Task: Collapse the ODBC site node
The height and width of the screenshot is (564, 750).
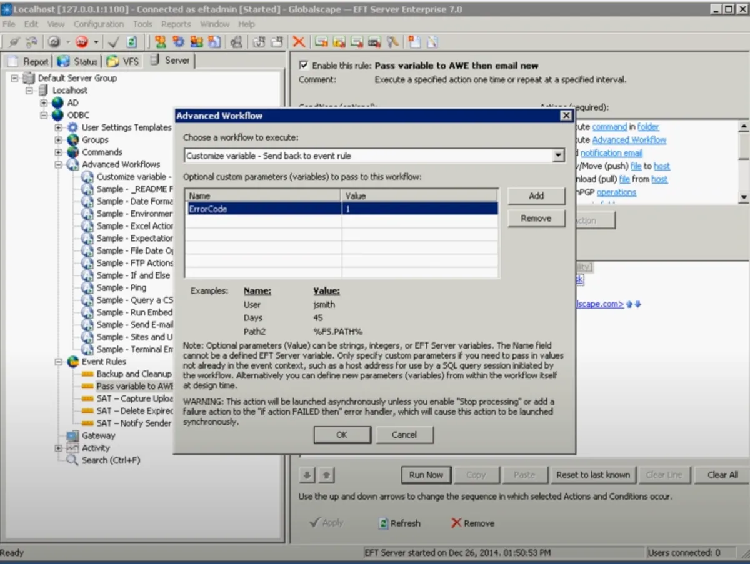Action: point(44,115)
